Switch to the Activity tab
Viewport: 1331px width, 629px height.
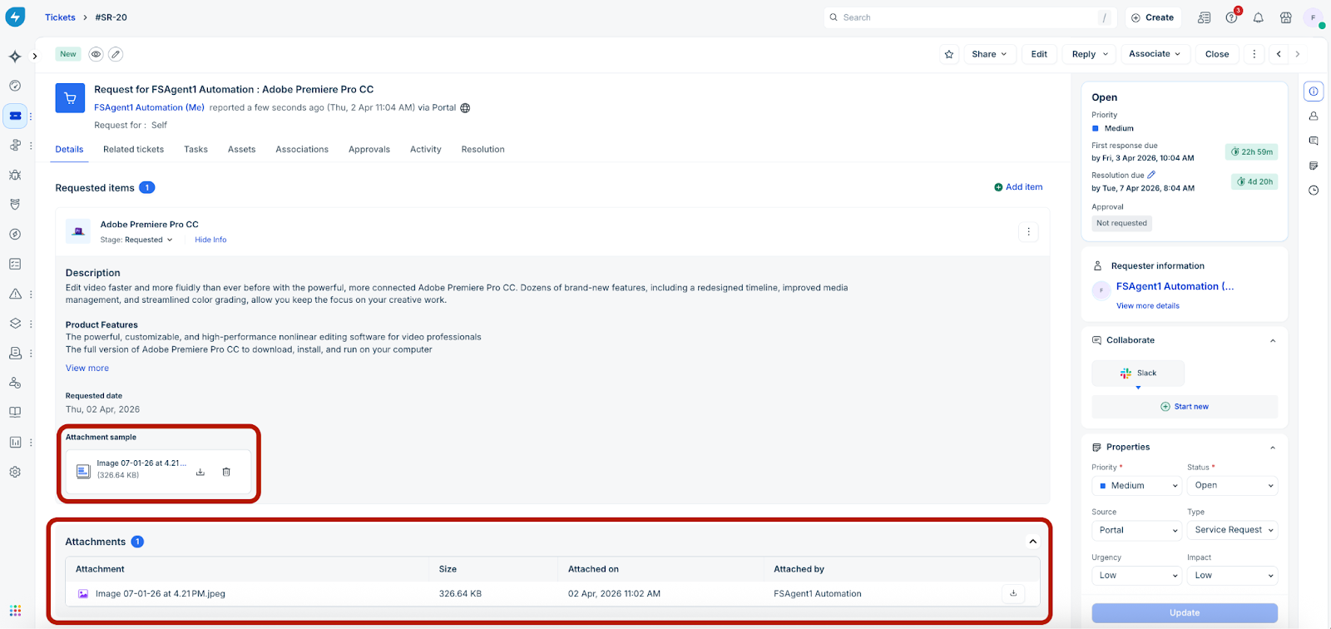click(425, 150)
